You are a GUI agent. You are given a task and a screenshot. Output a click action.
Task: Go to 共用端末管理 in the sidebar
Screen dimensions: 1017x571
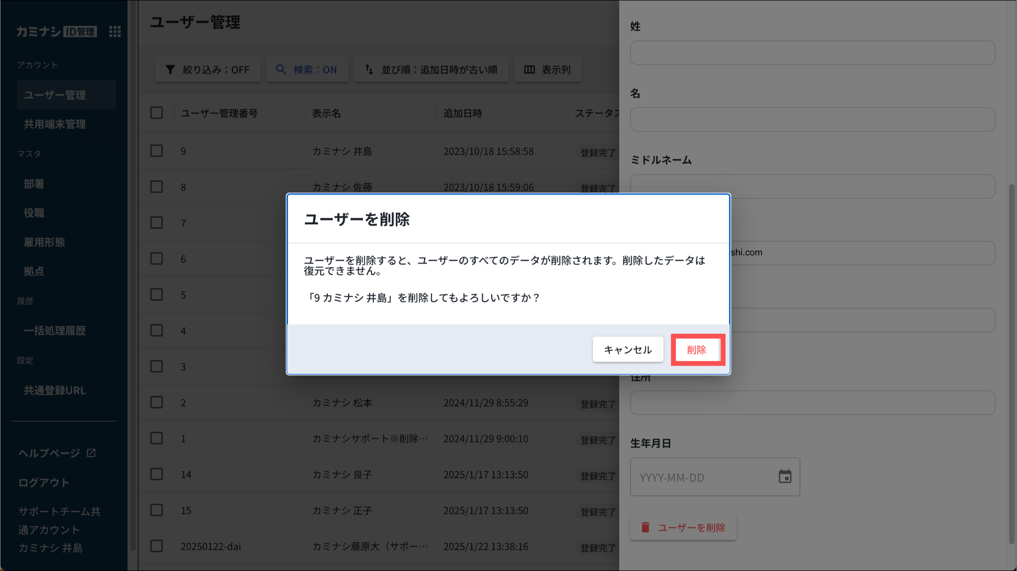55,124
